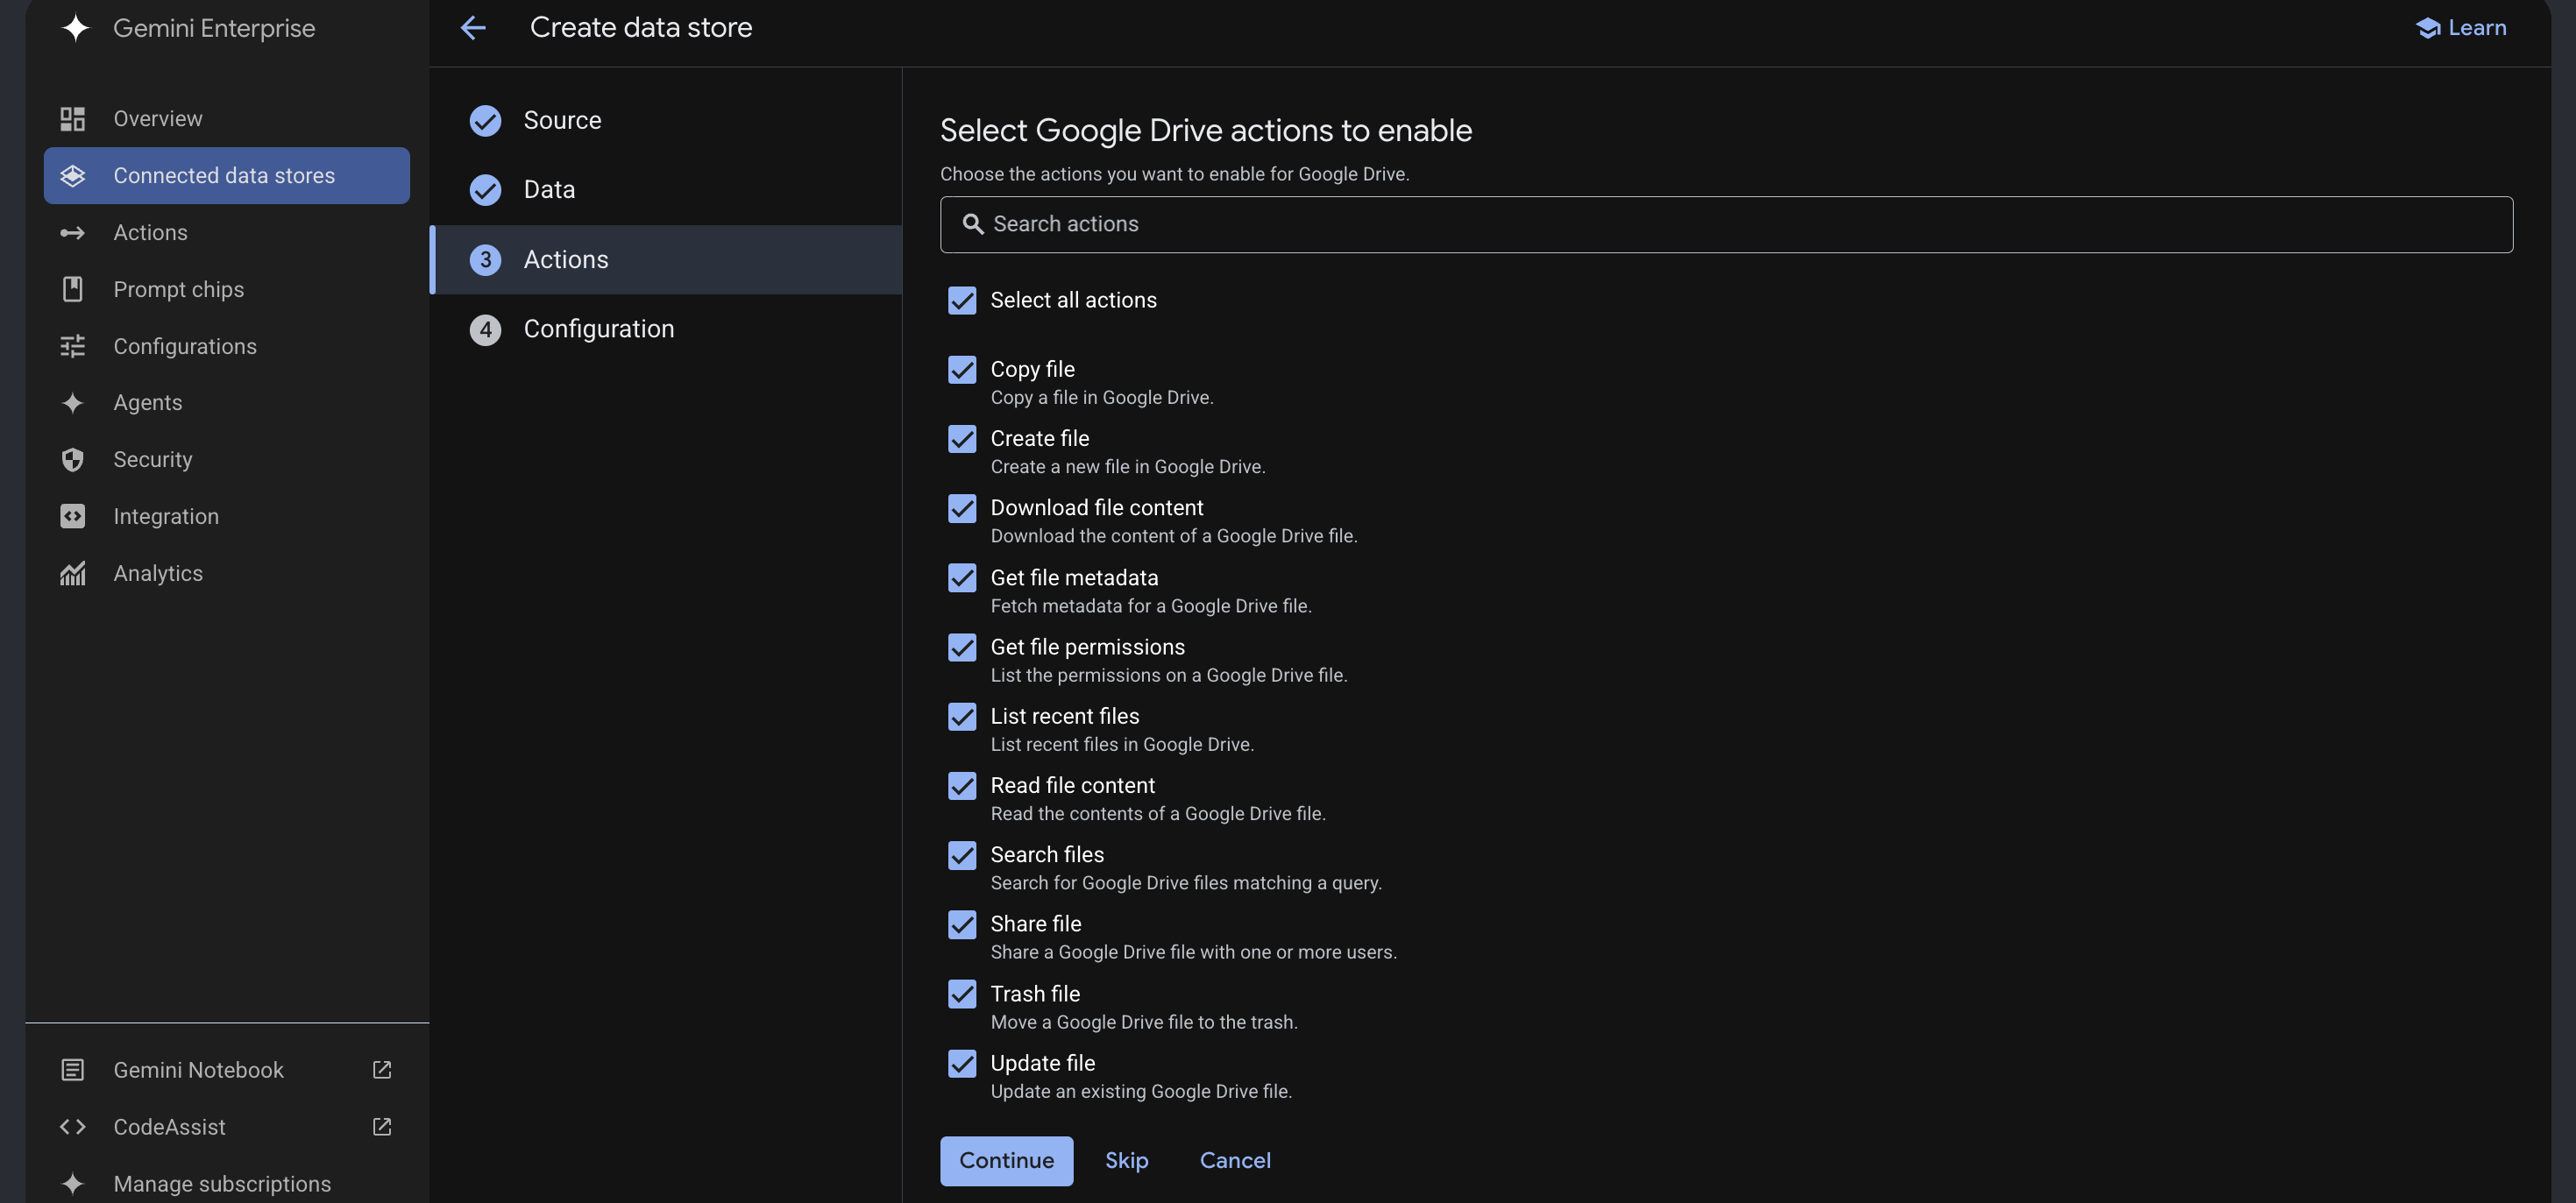Disable Download file content action
Image resolution: width=2576 pixels, height=1203 pixels.
coord(962,508)
